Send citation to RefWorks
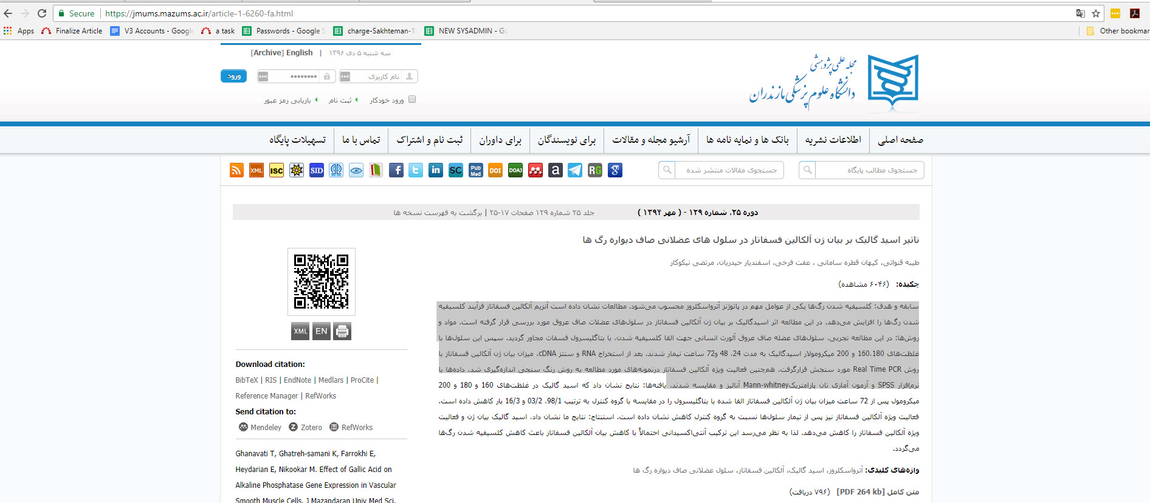Image resolution: width=1150 pixels, height=503 pixels. tap(351, 428)
